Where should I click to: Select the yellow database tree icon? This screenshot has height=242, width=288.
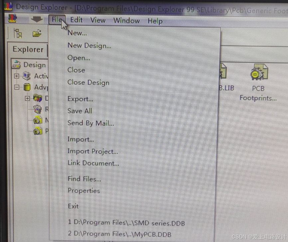[27, 87]
